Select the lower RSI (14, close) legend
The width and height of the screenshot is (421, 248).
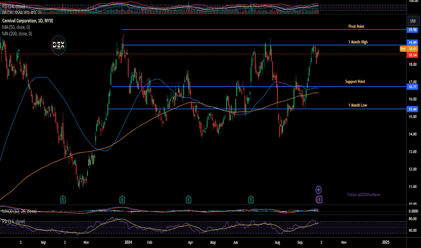pos(14,221)
